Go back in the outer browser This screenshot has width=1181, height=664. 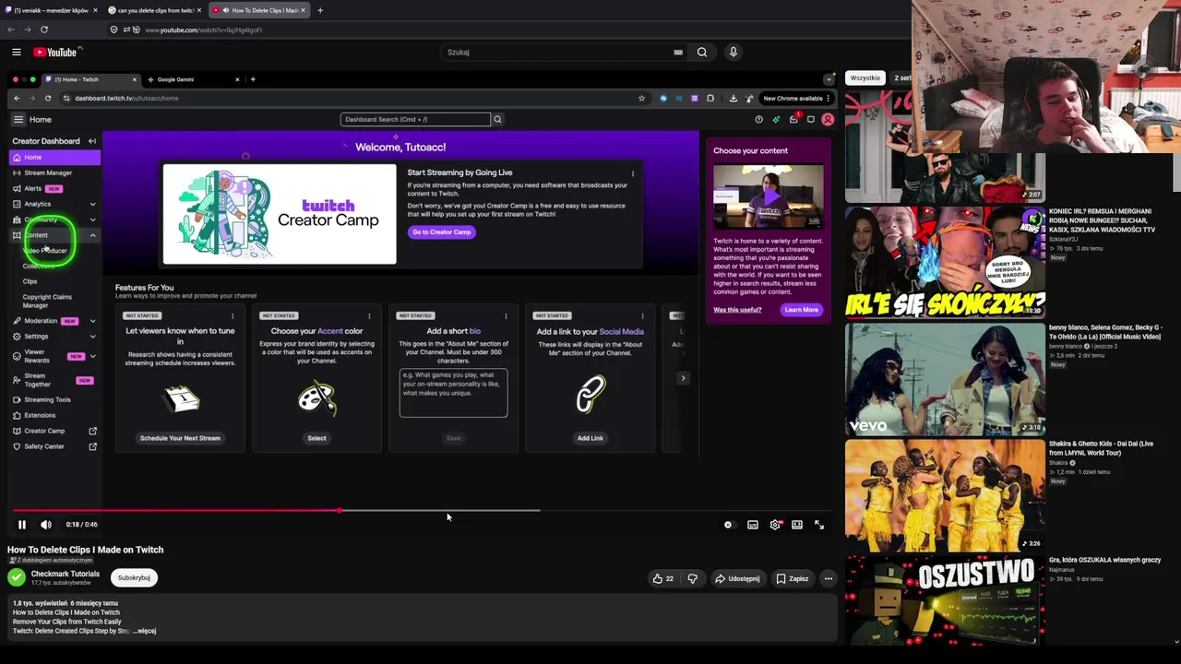click(x=11, y=30)
